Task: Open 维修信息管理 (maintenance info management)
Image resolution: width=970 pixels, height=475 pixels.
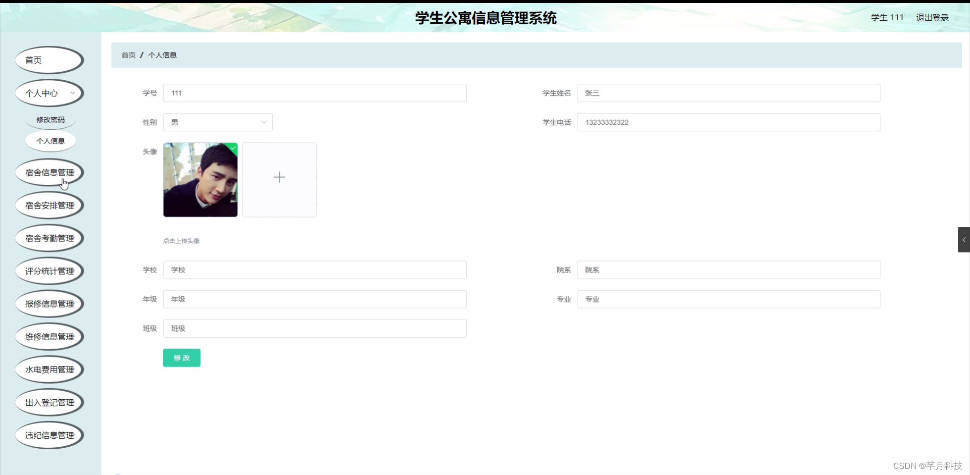Action: [49, 336]
